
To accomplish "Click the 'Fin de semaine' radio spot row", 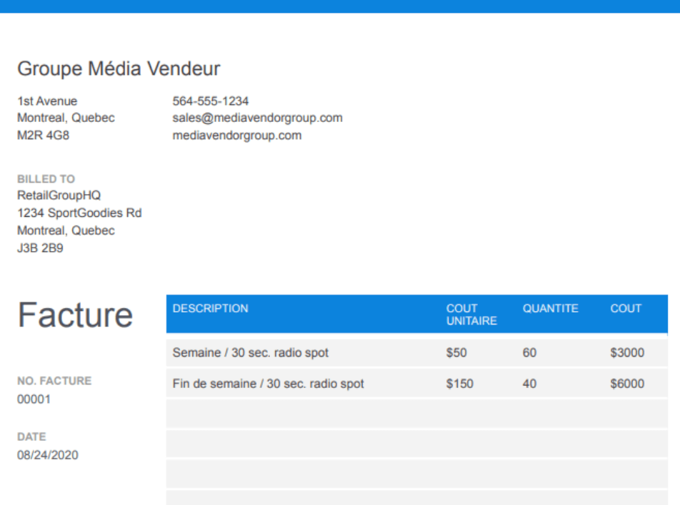I will point(268,384).
